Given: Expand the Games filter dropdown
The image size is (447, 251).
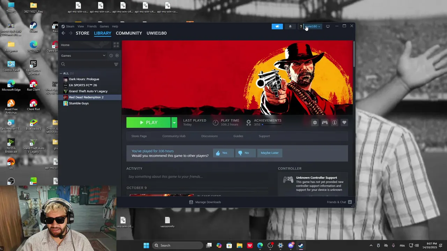Looking at the screenshot, I should click(83, 55).
